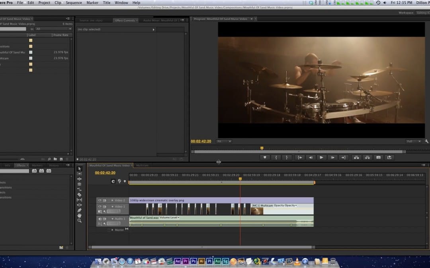Expand the Master track
The image size is (430, 268).
(x=112, y=230)
